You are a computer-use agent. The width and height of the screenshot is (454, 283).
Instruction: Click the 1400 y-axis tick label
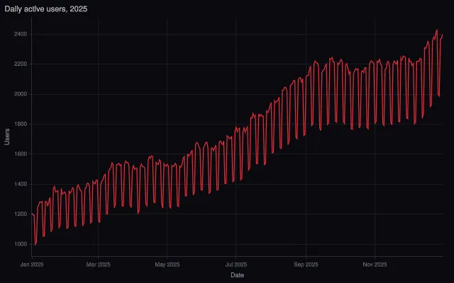[21, 184]
